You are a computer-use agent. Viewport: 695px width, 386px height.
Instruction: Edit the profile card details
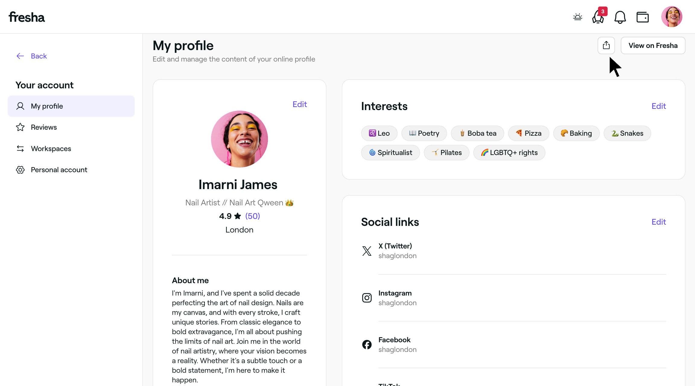[x=300, y=104]
